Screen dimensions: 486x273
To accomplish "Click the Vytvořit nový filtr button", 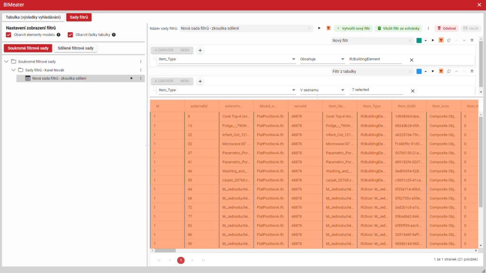I will [353, 28].
